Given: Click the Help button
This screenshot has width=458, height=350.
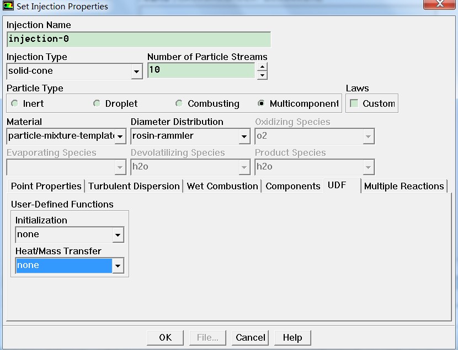Looking at the screenshot, I should (292, 337).
